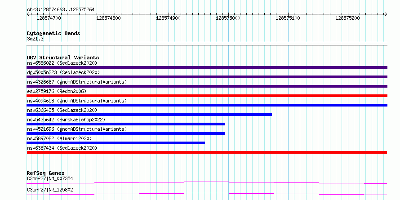
Task: Click the chr3:128574663..128575264 coordinate label
Action: 61,10
